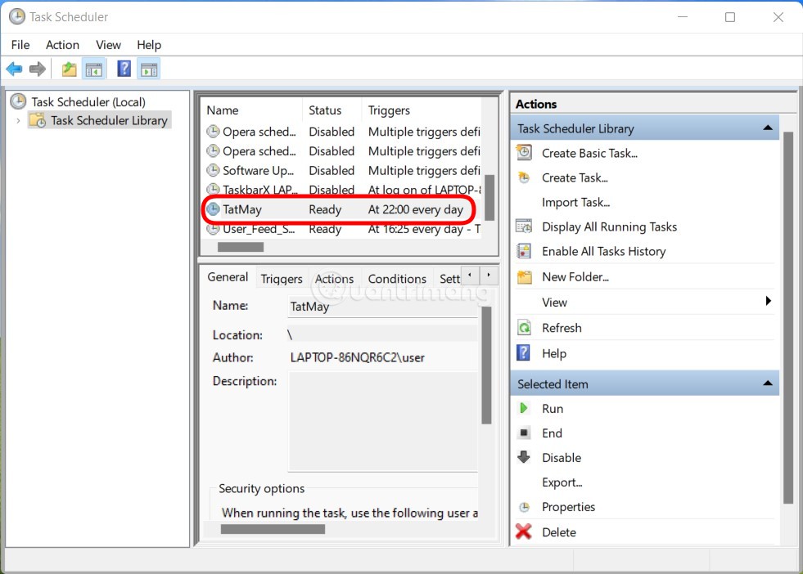Click the Disable down-arrow icon
The width and height of the screenshot is (803, 574).
click(x=523, y=457)
